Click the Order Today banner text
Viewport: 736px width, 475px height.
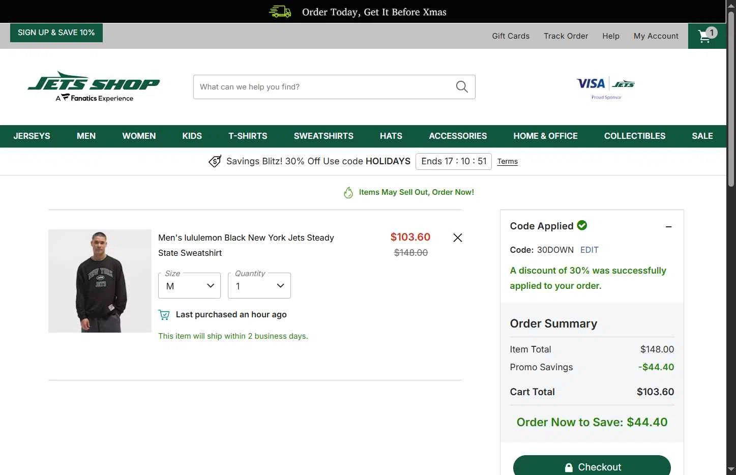pos(374,12)
